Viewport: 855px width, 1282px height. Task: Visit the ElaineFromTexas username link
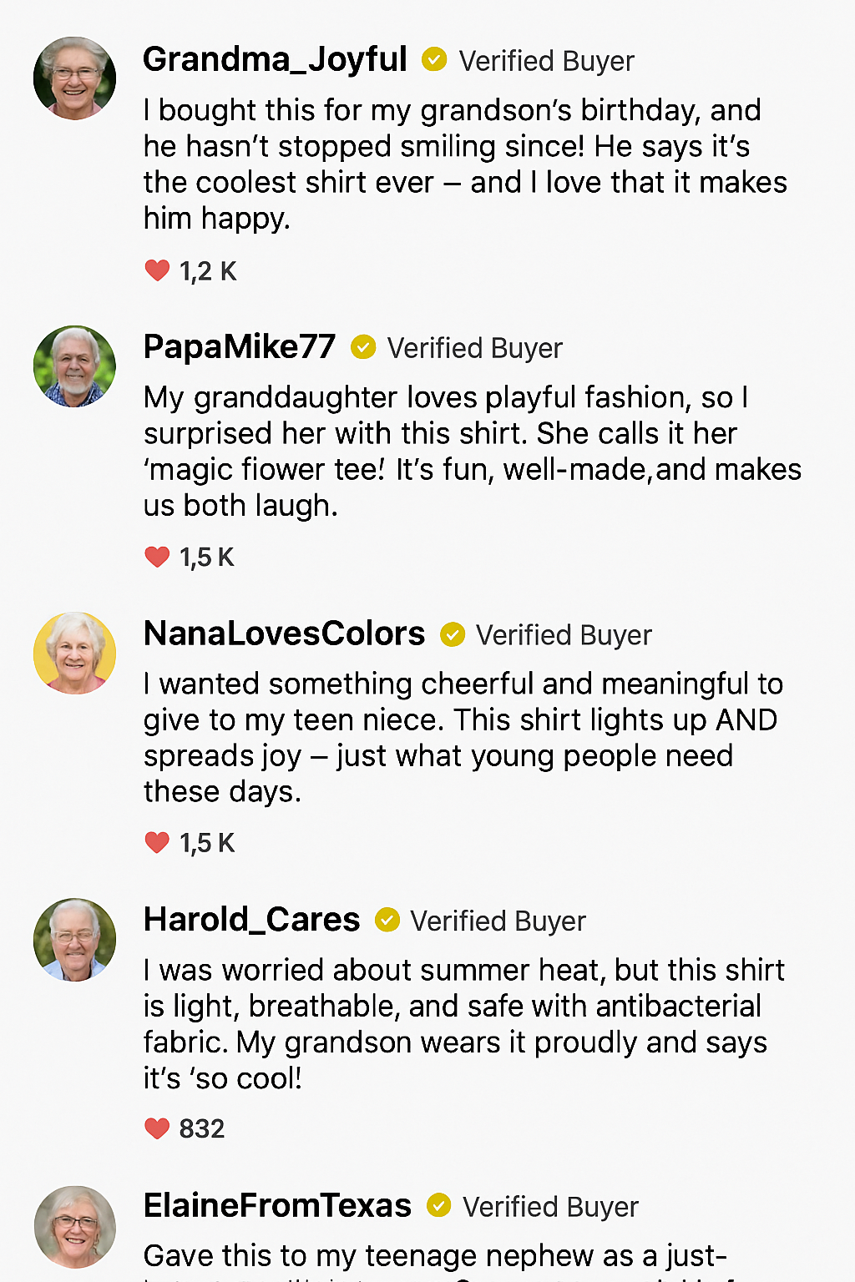tap(277, 1206)
